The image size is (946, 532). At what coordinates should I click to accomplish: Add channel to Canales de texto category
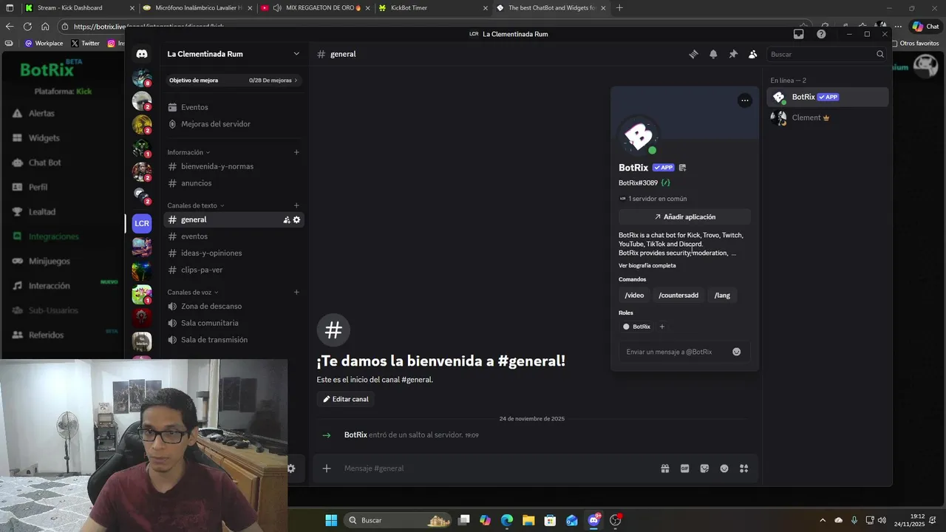[296, 205]
